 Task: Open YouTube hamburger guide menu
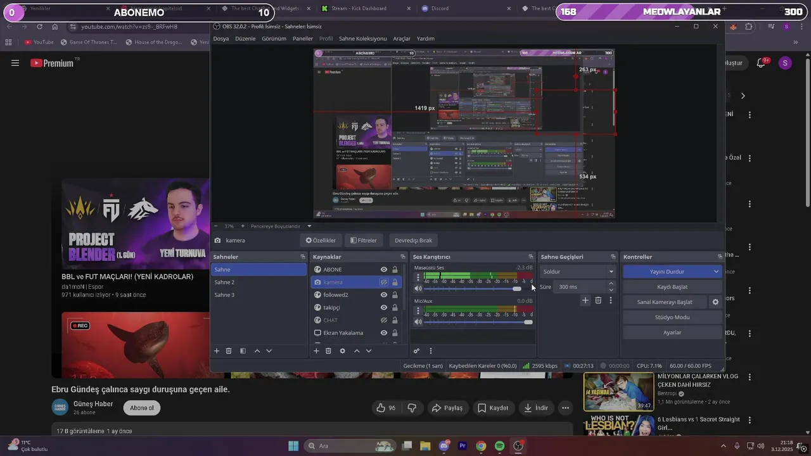[x=15, y=63]
